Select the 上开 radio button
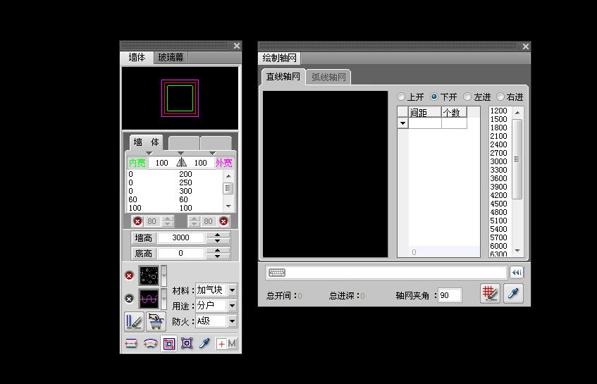 click(401, 97)
